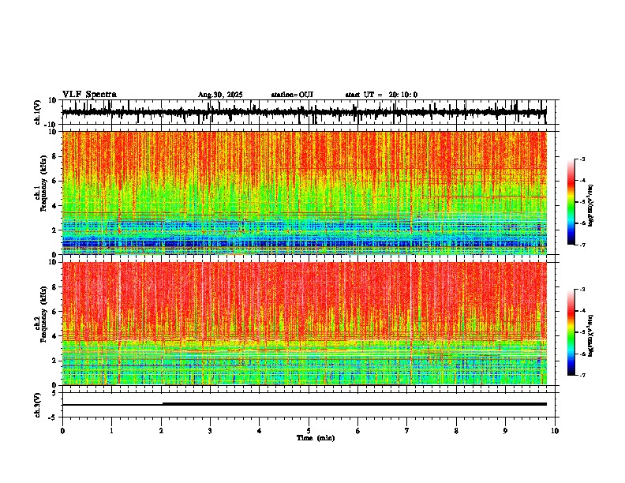This screenshot has width=625, height=483.
Task: Click inside the ch.2 frequency spectrogram
Action: (304, 324)
